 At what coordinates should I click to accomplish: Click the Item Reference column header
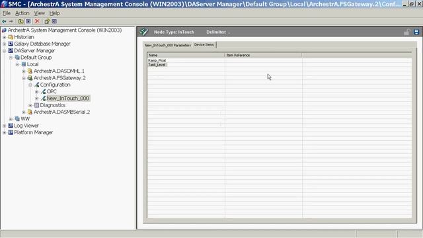263,55
